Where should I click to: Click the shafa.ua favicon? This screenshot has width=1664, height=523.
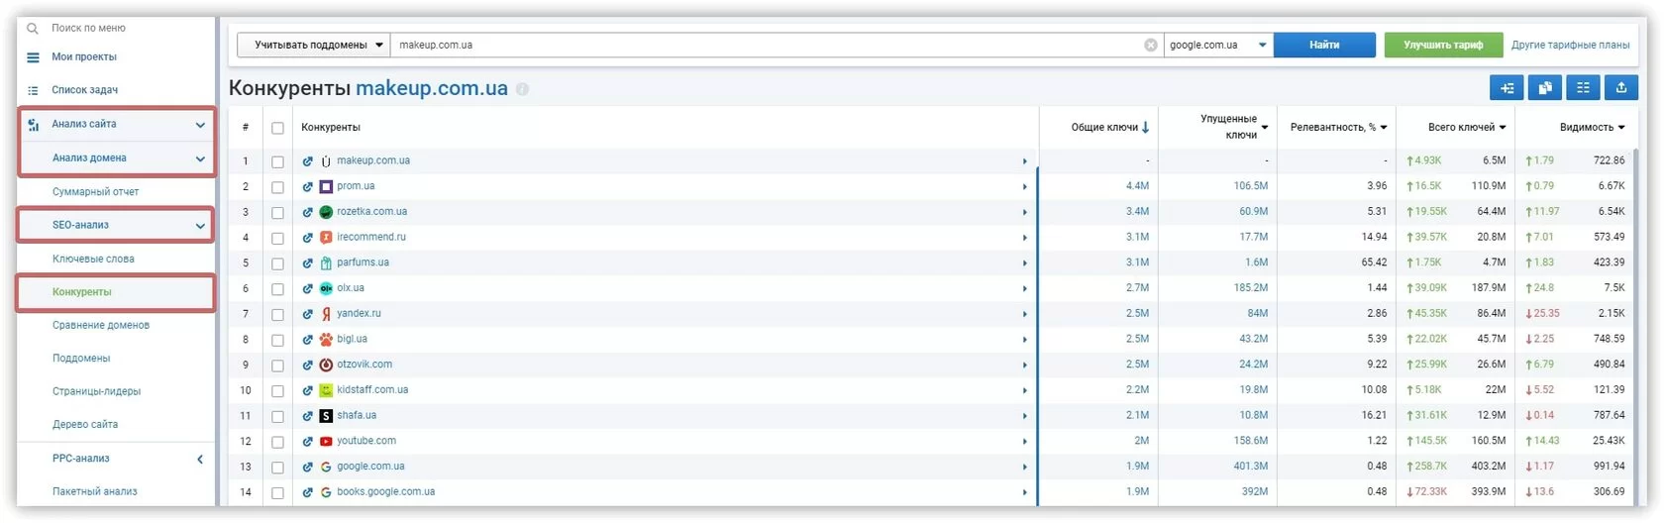click(x=326, y=416)
